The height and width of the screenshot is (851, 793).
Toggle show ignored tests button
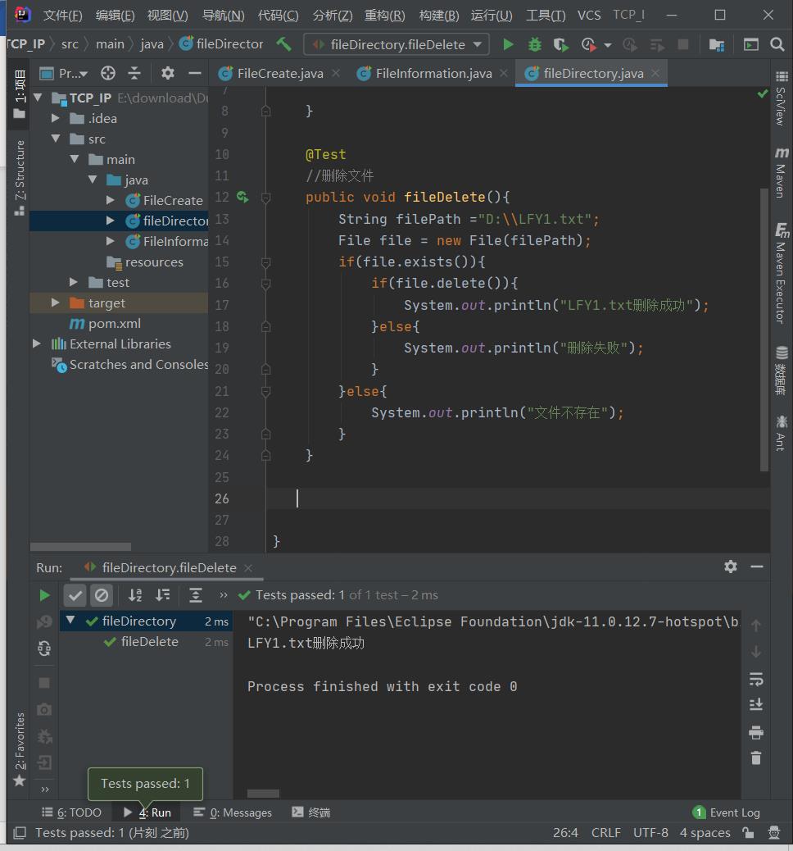(x=102, y=595)
